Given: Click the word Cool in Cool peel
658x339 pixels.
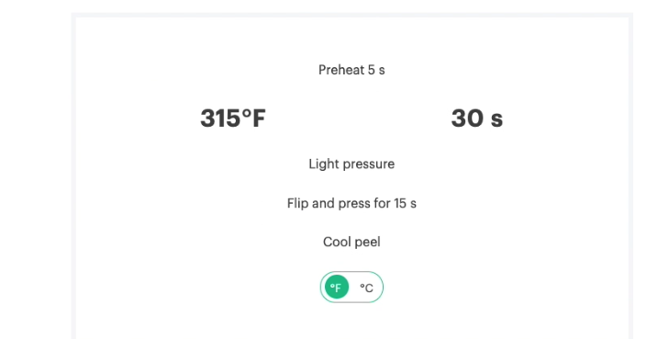Looking at the screenshot, I should click(337, 242).
